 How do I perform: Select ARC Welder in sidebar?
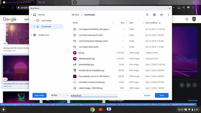pyautogui.click(x=46, y=21)
